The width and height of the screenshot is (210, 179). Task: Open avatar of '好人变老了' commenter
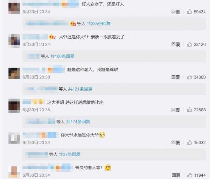tap(14, 8)
